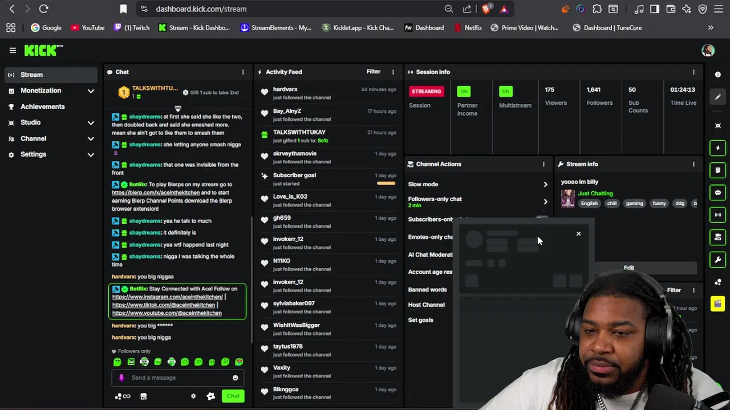Image resolution: width=730 pixels, height=410 pixels.
Task: Bookmark this page with the bookmark icon
Action: [123, 9]
